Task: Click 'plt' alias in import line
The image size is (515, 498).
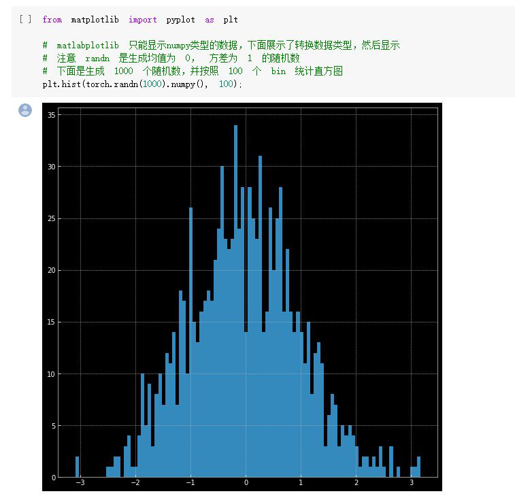Action: 231,20
